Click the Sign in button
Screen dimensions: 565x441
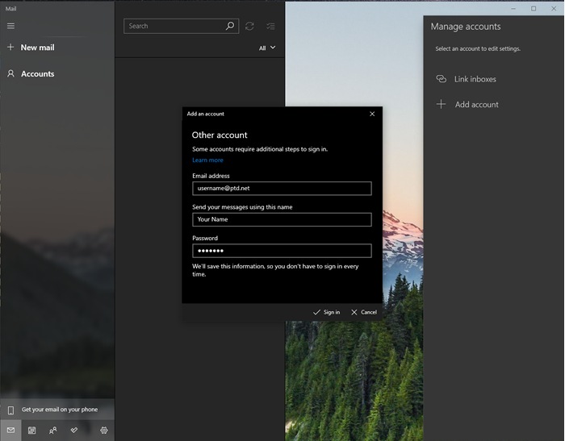pos(326,312)
